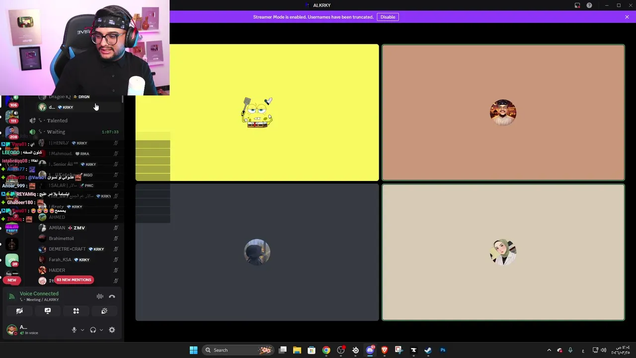This screenshot has height=358, width=636.
Task: Open User Settings gear
Action: point(112,330)
